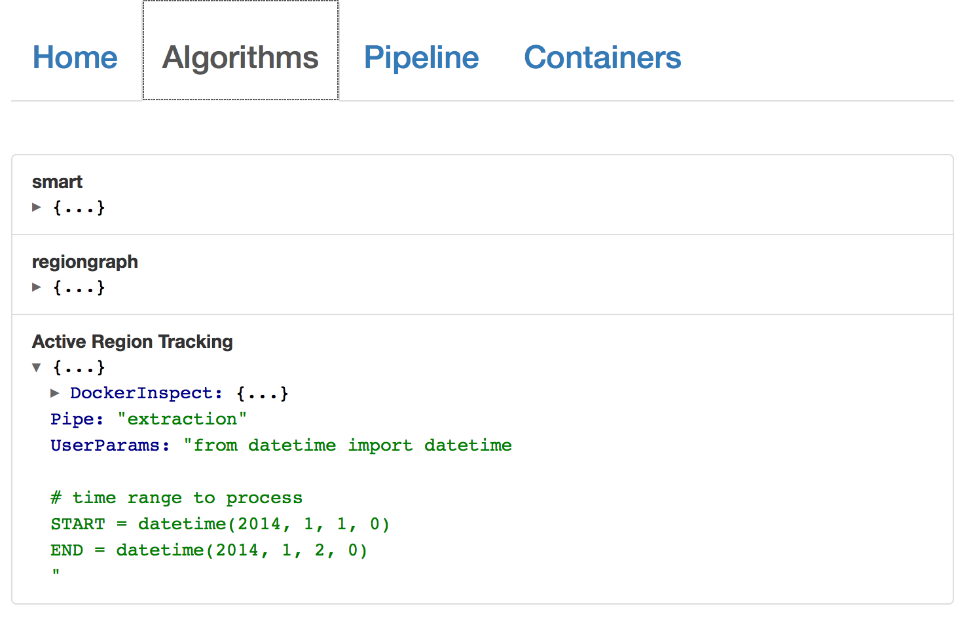Expand the DockerInspect node arrow
Screen dimensions: 973x621
(55, 393)
